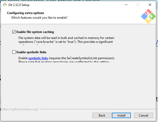Click the 'Git 2.52.0 Setup' title text

(19, 5)
